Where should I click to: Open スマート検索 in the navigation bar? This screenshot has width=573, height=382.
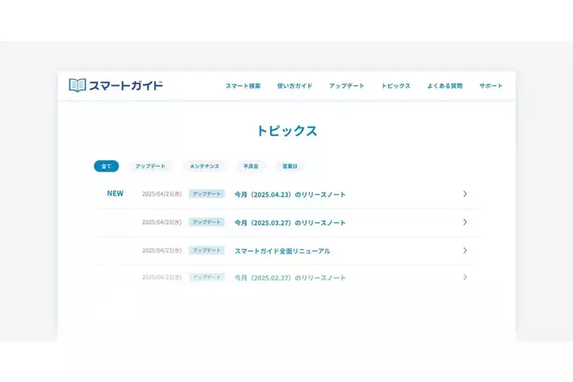[243, 86]
